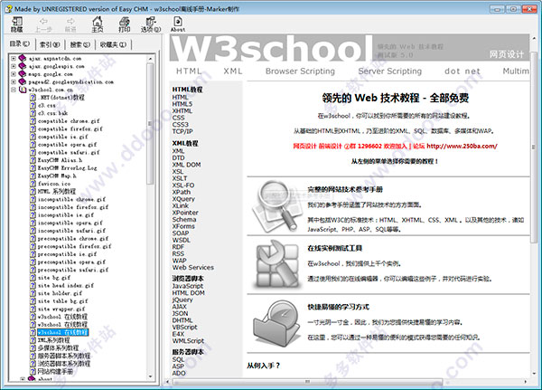Expand the pagead2.googlesyndication.com tree node

(14, 82)
